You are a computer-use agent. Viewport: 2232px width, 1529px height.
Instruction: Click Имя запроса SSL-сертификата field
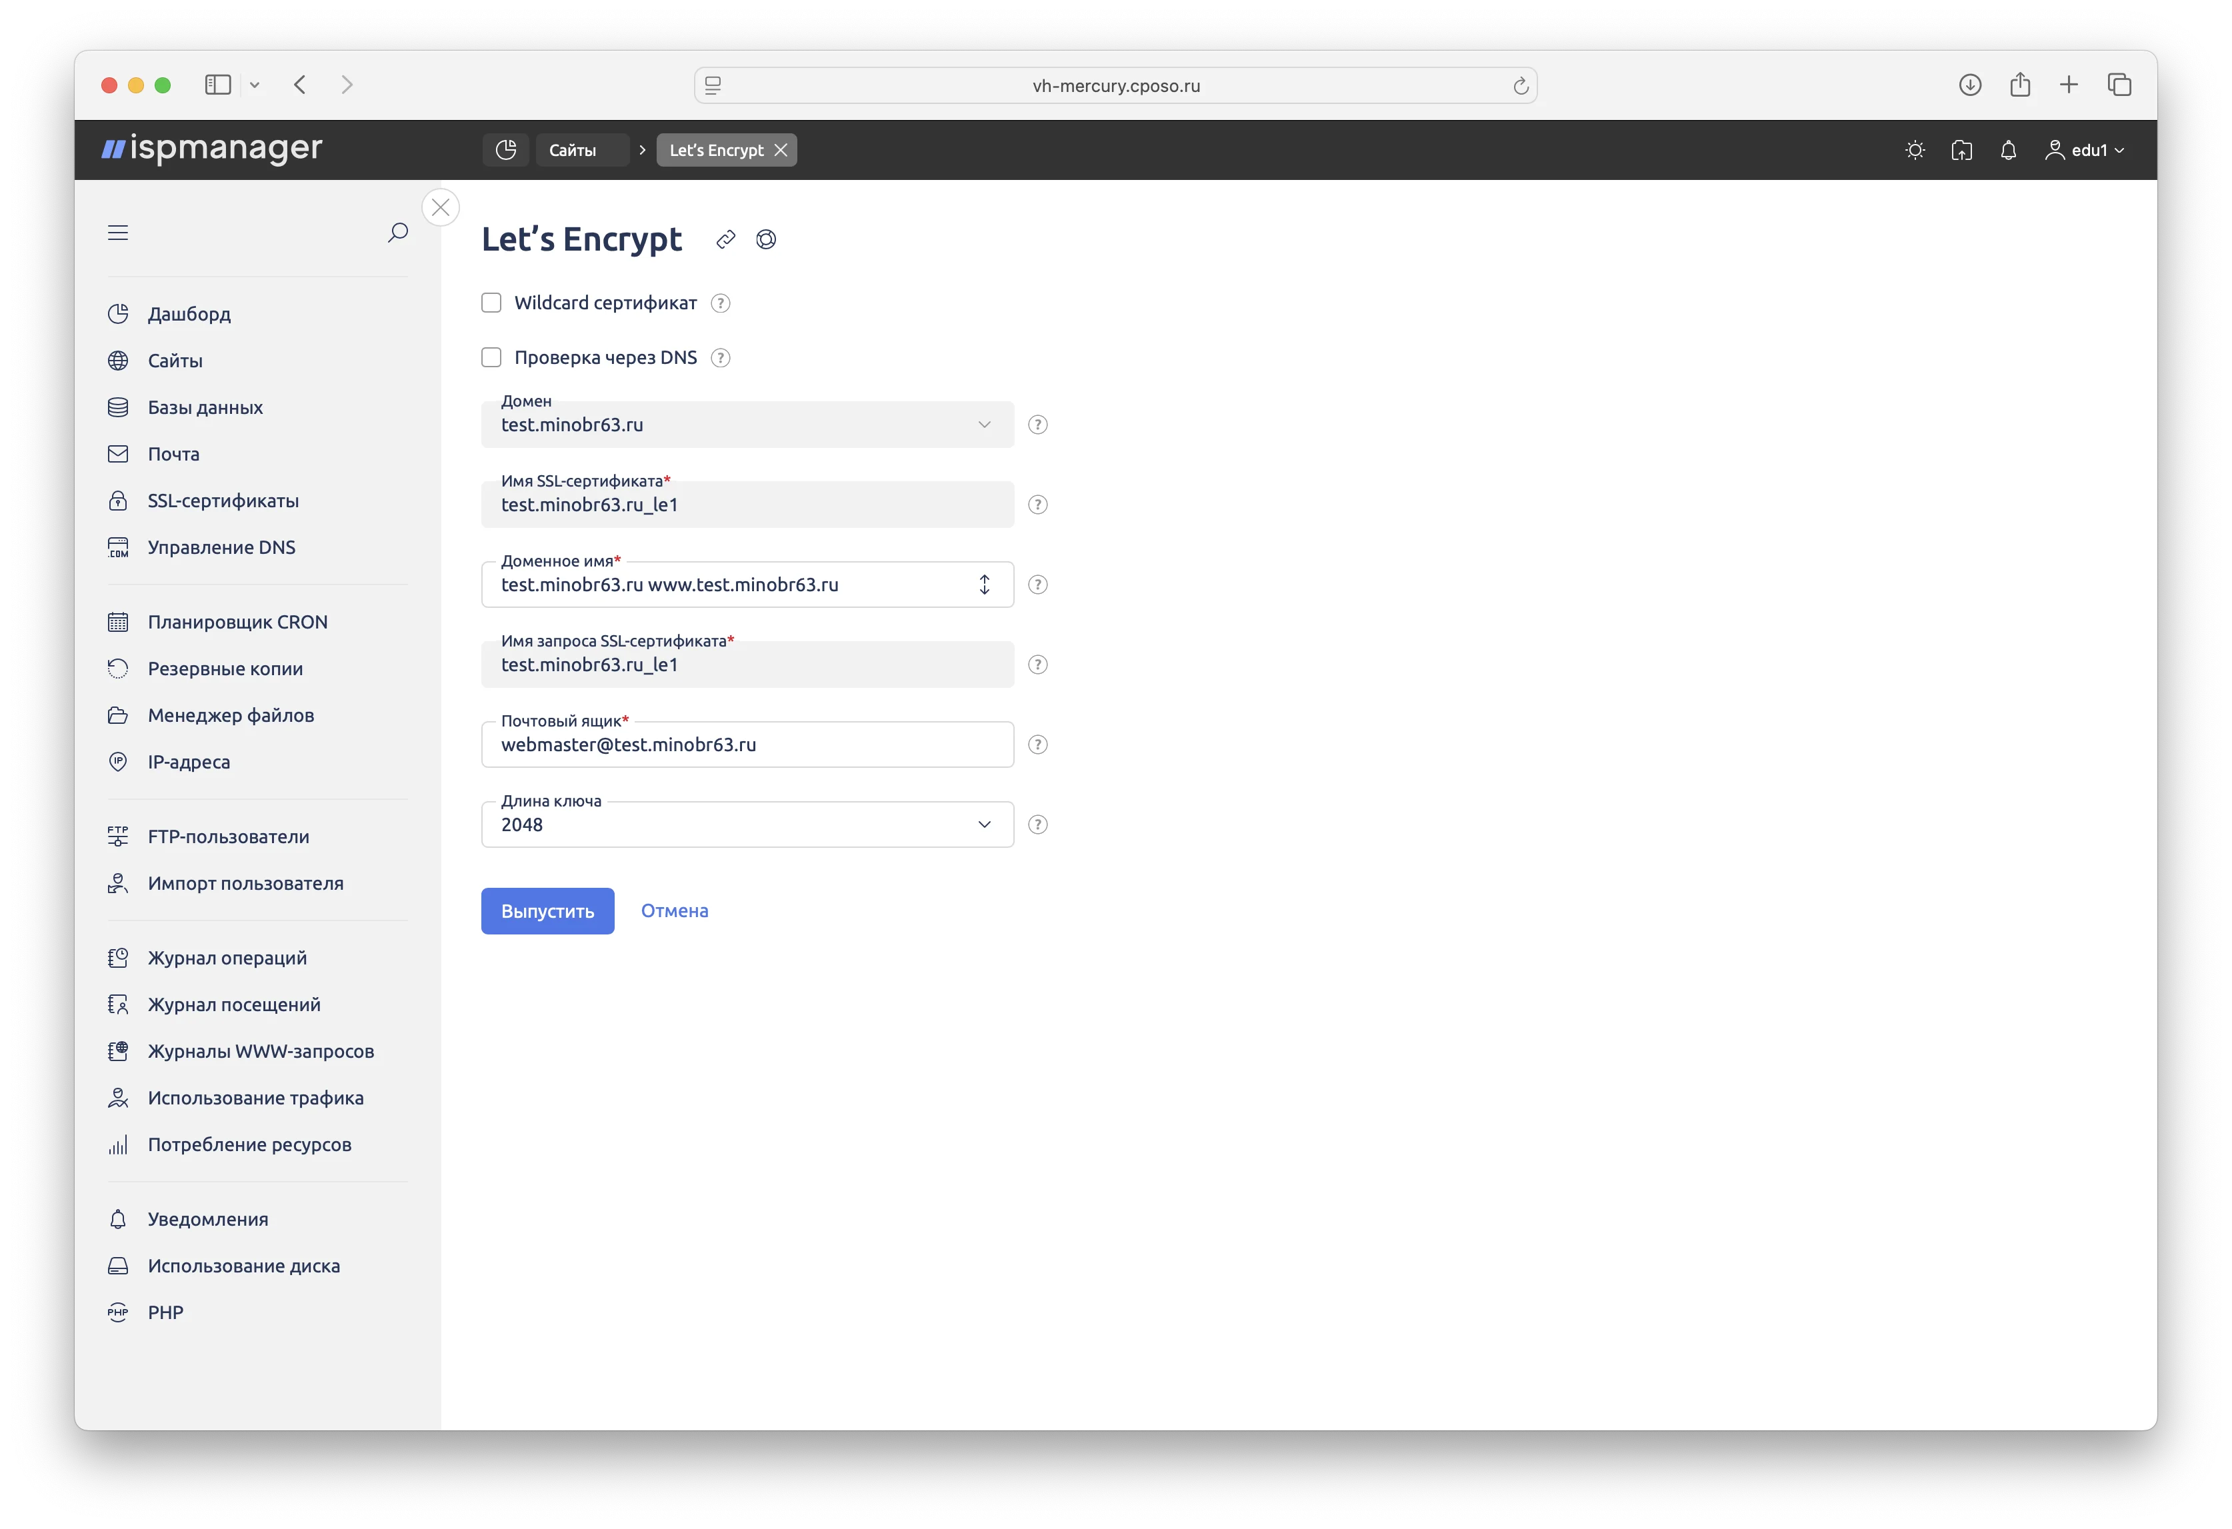747,665
